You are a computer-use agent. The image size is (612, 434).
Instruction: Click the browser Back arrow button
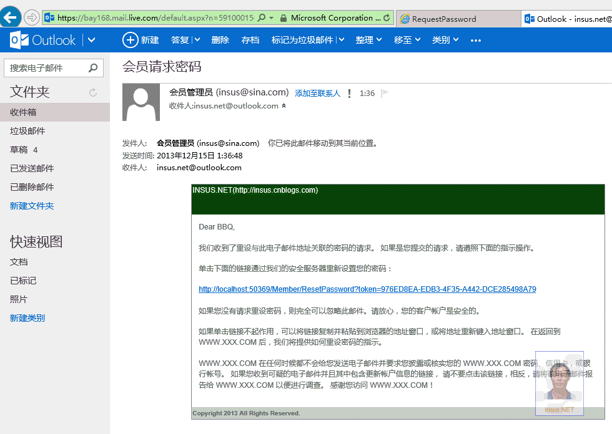11,17
